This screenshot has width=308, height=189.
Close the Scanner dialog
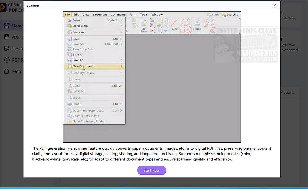(275, 5)
